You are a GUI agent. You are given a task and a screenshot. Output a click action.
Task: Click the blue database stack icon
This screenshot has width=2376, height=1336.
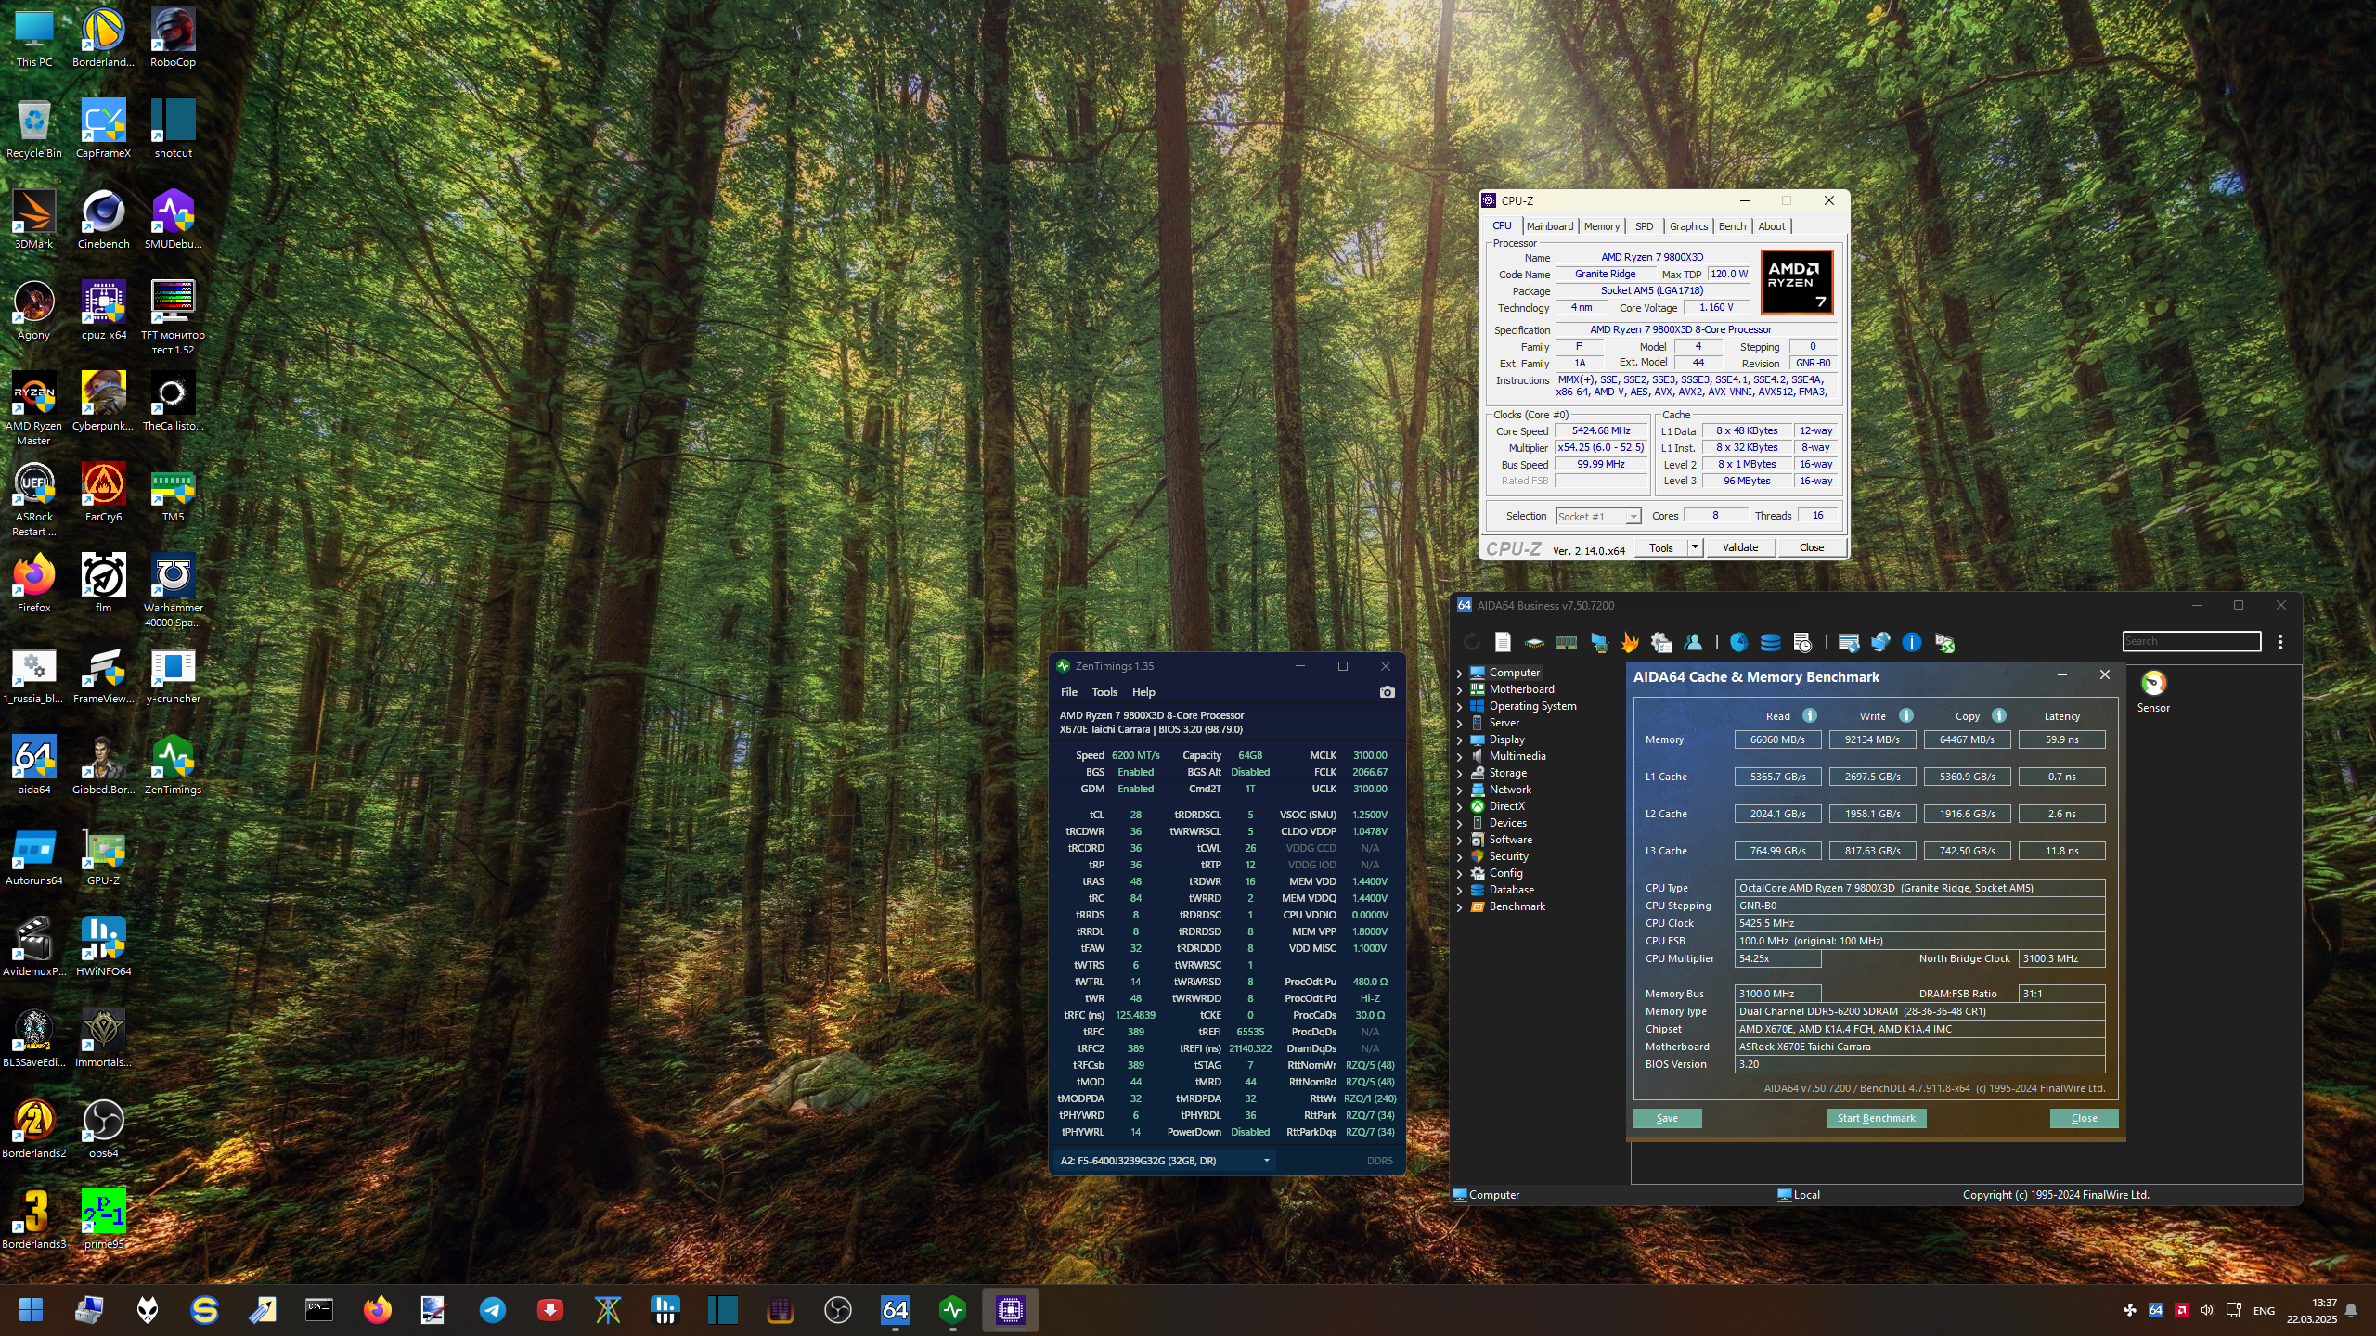(1770, 642)
